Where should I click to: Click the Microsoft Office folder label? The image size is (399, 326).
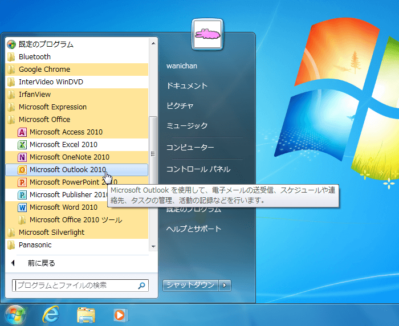pos(44,120)
